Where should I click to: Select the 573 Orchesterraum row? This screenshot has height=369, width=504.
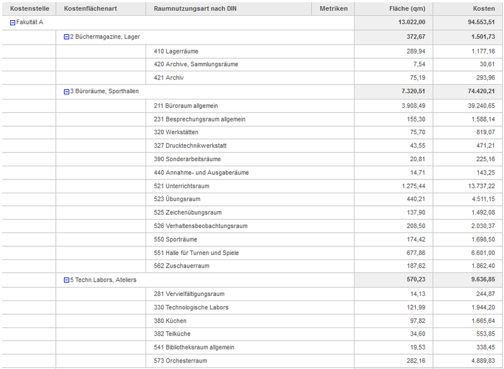tap(180, 361)
